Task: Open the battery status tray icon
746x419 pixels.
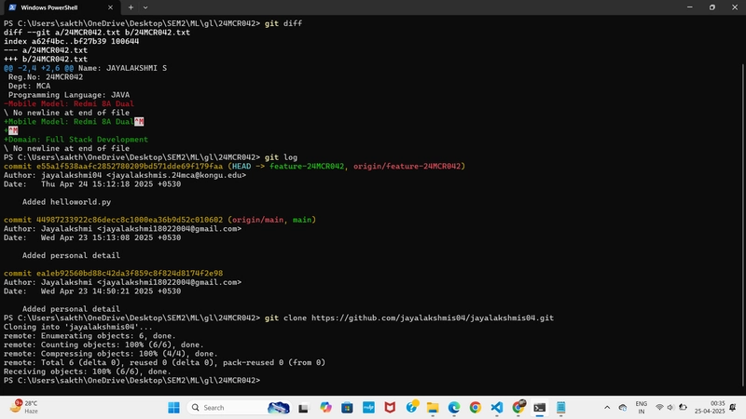Action: (683, 408)
